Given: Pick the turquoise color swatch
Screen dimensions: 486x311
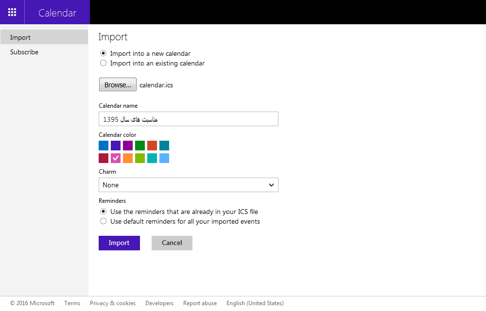Looking at the screenshot, I should click(152, 158).
